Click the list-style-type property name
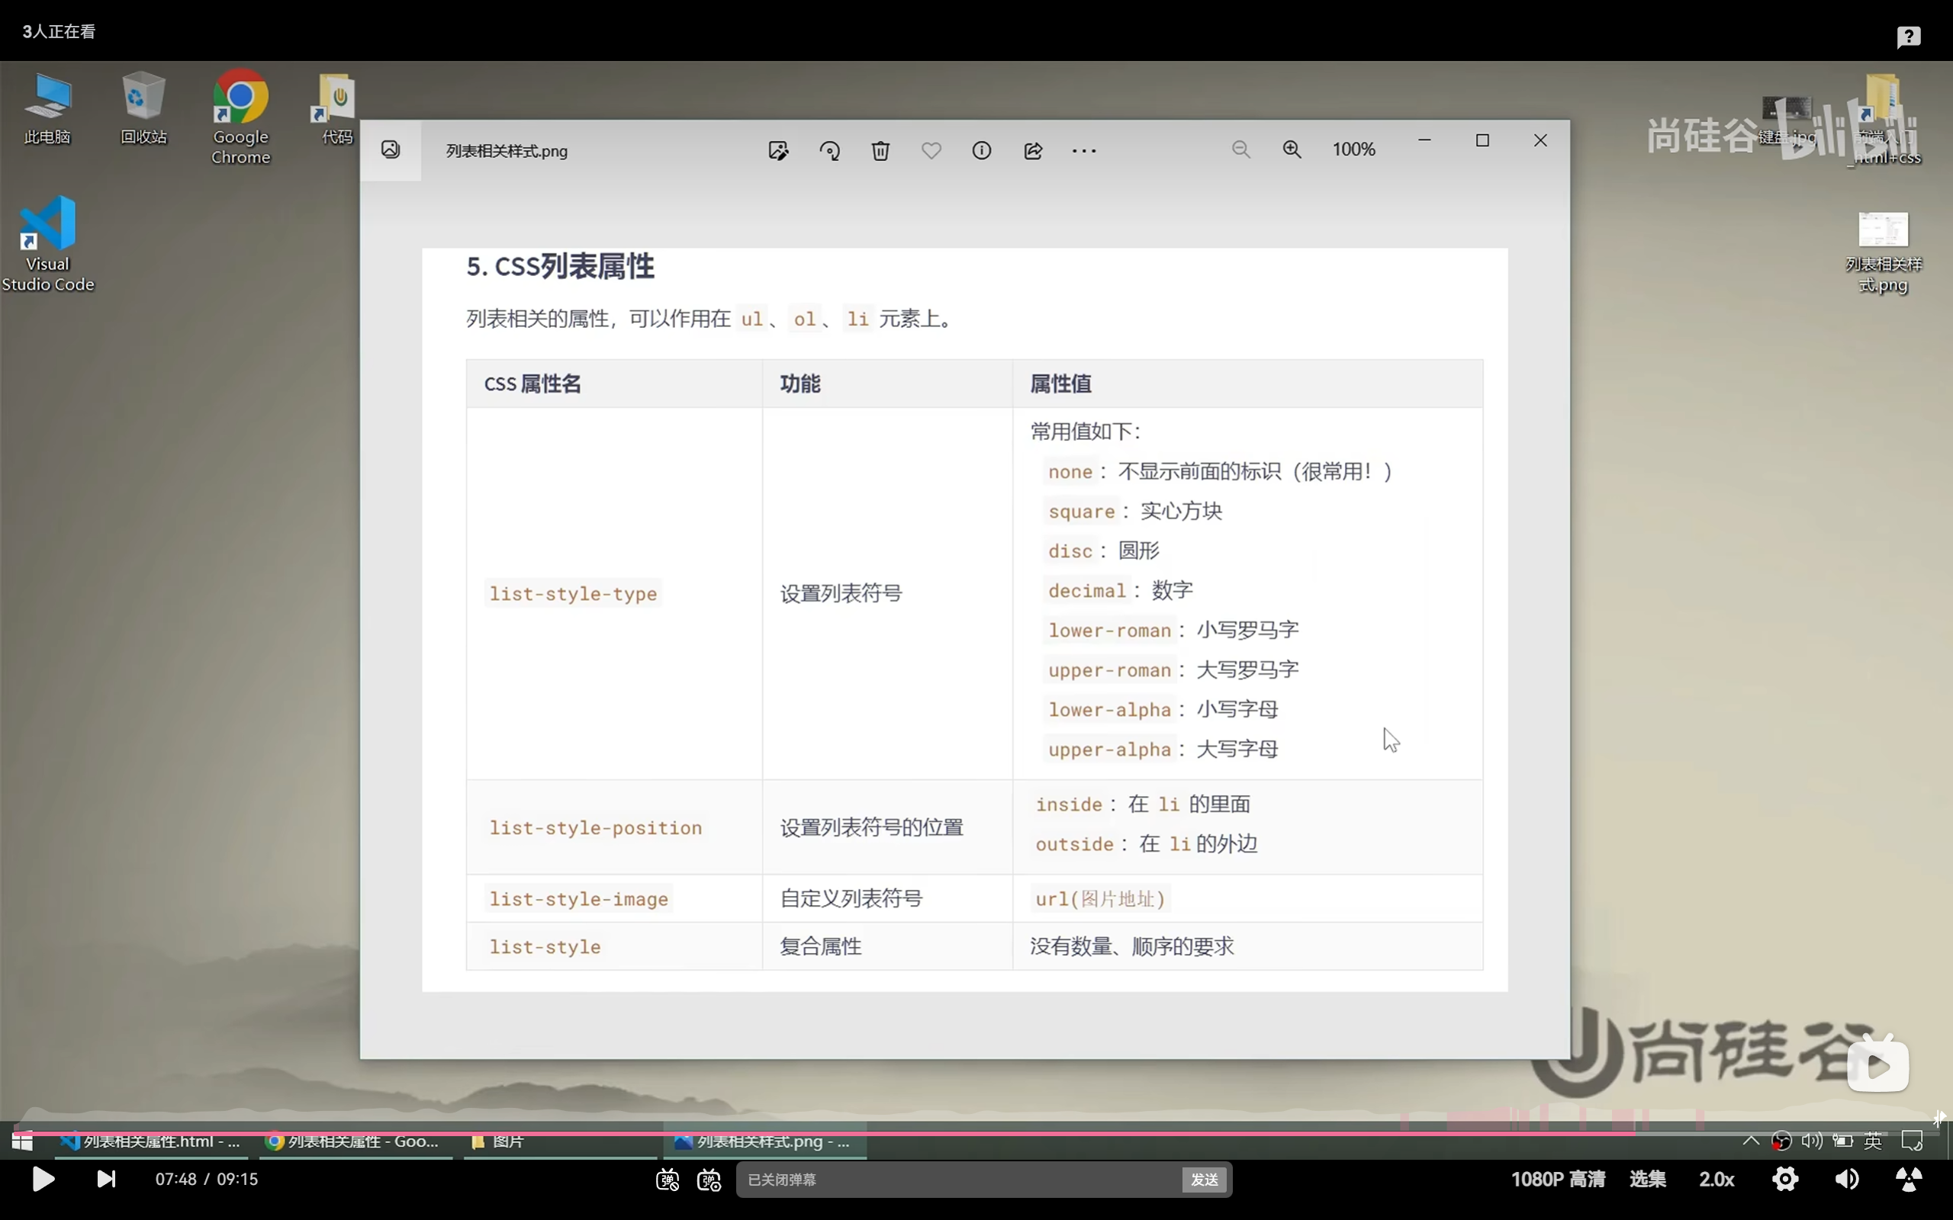 [x=573, y=594]
